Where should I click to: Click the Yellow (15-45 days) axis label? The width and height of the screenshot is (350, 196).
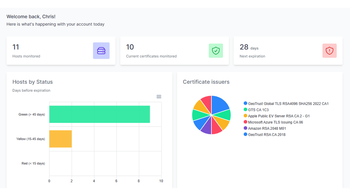point(31,139)
